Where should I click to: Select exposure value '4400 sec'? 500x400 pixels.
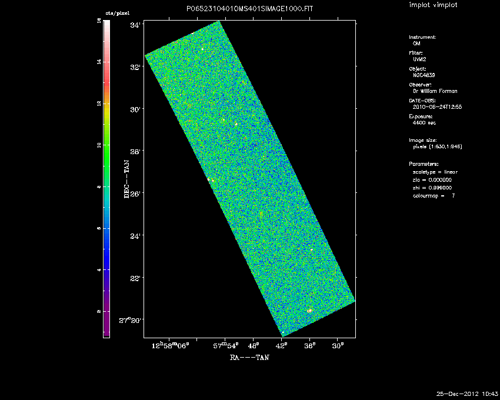pos(424,123)
